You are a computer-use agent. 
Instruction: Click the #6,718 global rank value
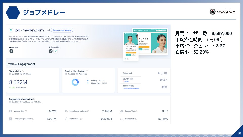point(162,73)
